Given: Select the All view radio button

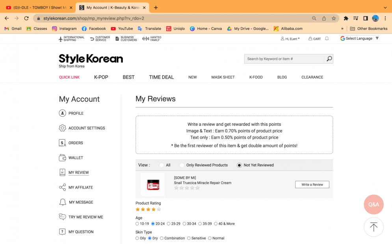Looking at the screenshot, I should [x=162, y=165].
